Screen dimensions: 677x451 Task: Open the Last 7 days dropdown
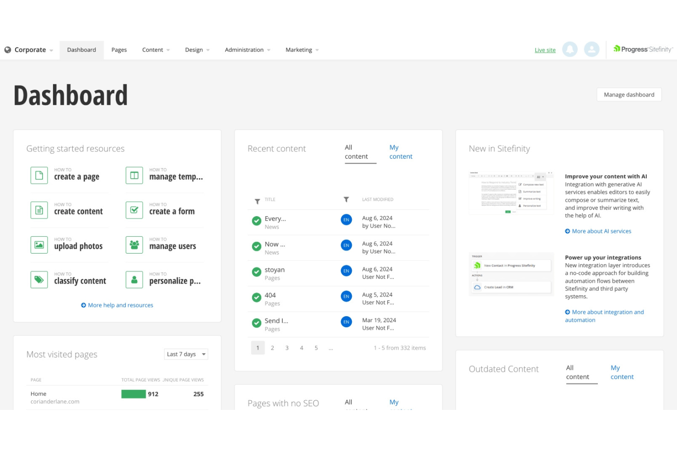tap(186, 354)
